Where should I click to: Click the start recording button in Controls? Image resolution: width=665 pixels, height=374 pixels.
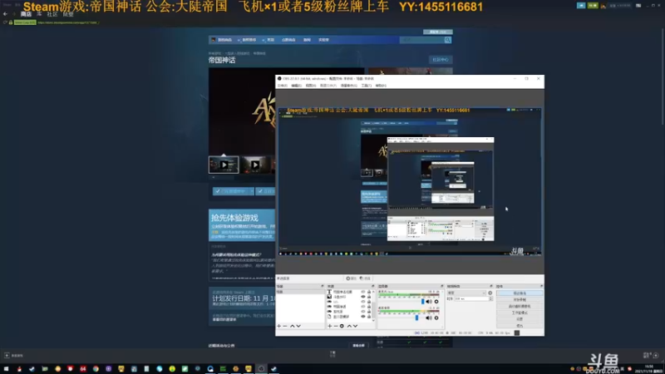click(x=520, y=300)
